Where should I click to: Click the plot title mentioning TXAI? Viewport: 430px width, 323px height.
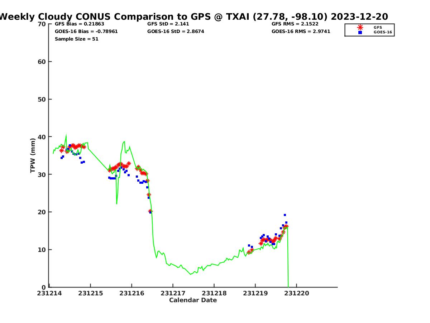[193, 17]
